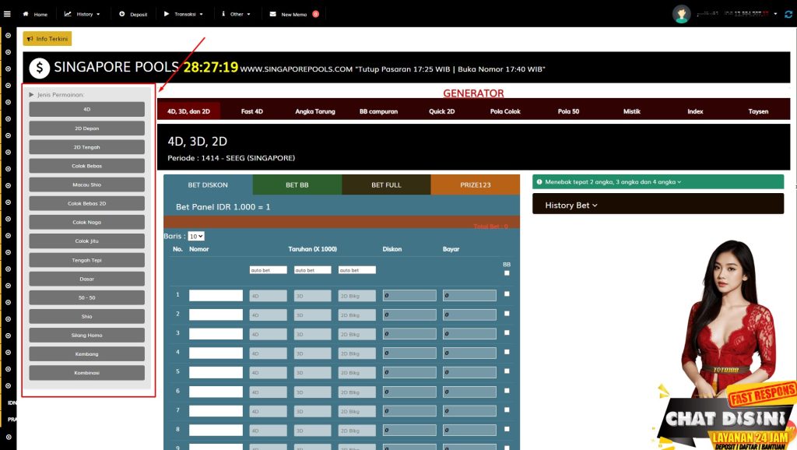
Task: Open the hamburger sidebar menu
Action: tap(7, 14)
